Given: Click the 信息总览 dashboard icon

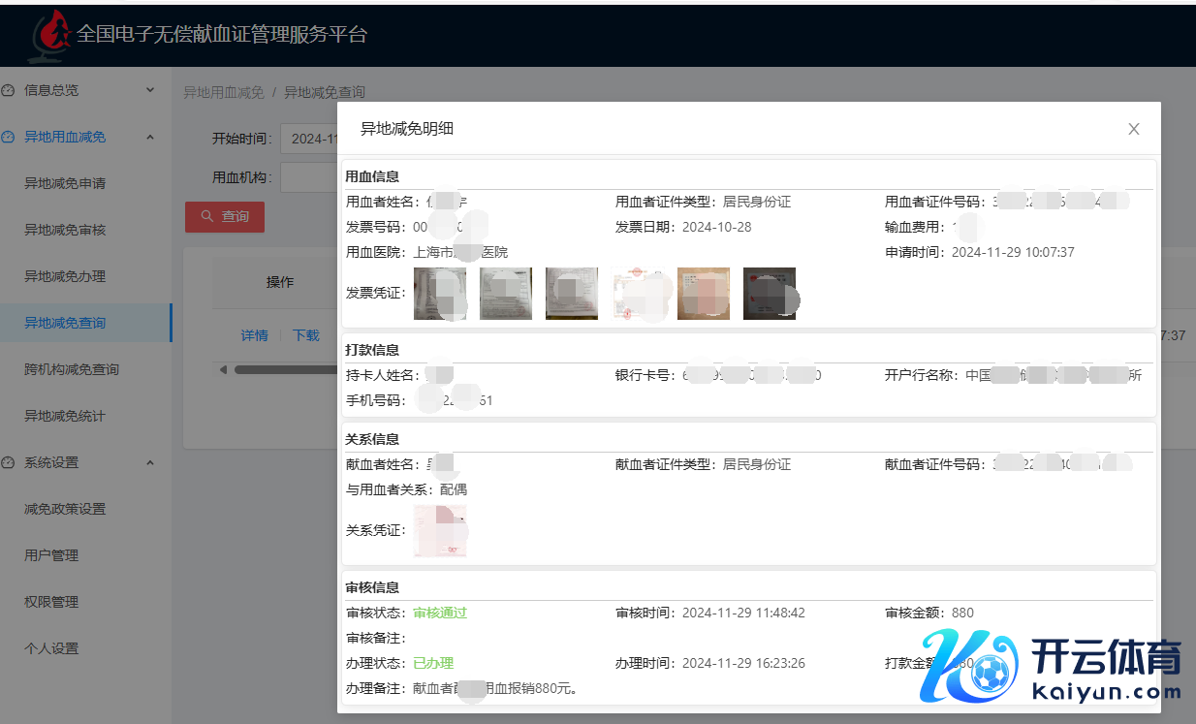Looking at the screenshot, I should (9, 90).
